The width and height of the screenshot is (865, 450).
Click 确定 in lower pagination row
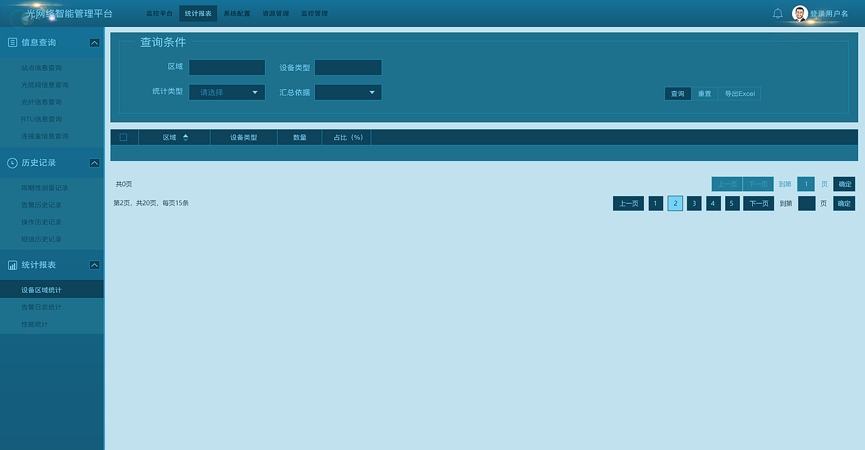[844, 204]
